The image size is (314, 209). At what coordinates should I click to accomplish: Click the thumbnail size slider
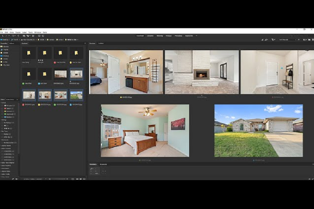(x=57, y=179)
